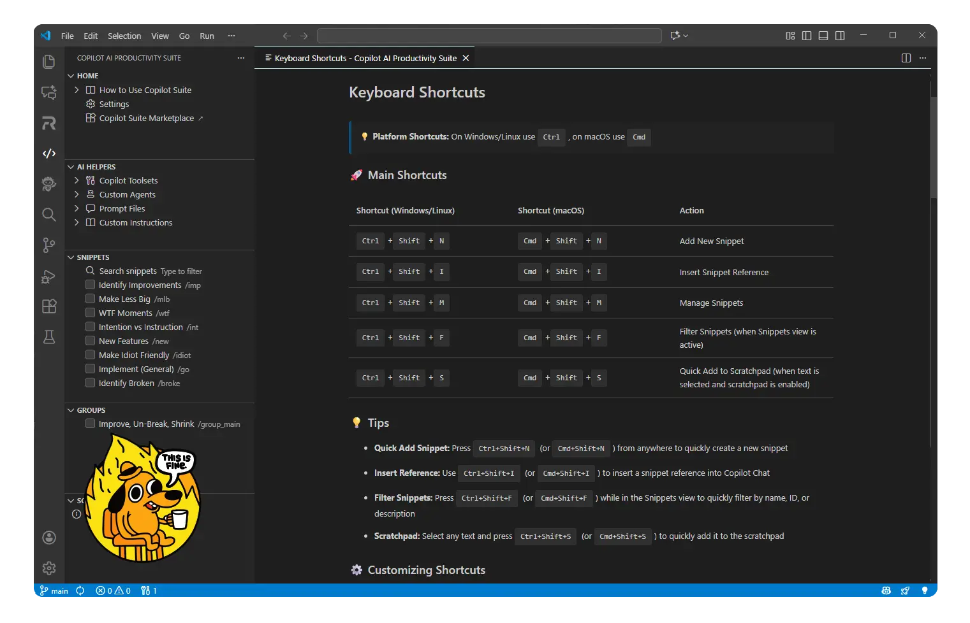Check the Make Idiot Friendly checkbox
This screenshot has width=970, height=623.
(x=91, y=355)
